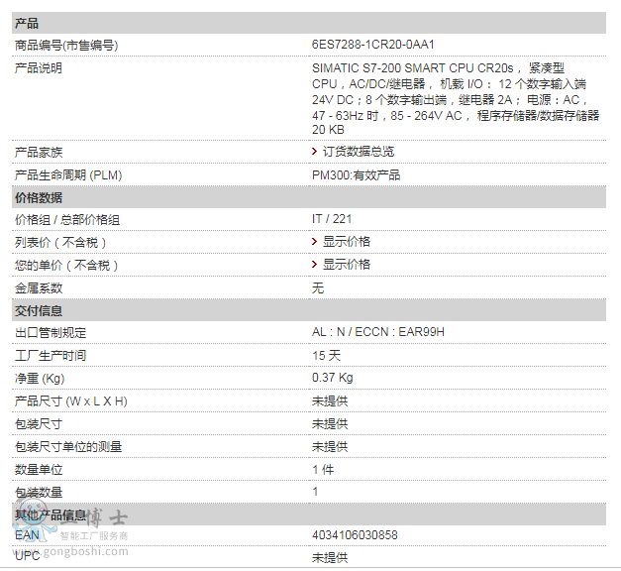The height and width of the screenshot is (571, 621).
Task: Click the 交付信息 section header
Action: pos(309,310)
